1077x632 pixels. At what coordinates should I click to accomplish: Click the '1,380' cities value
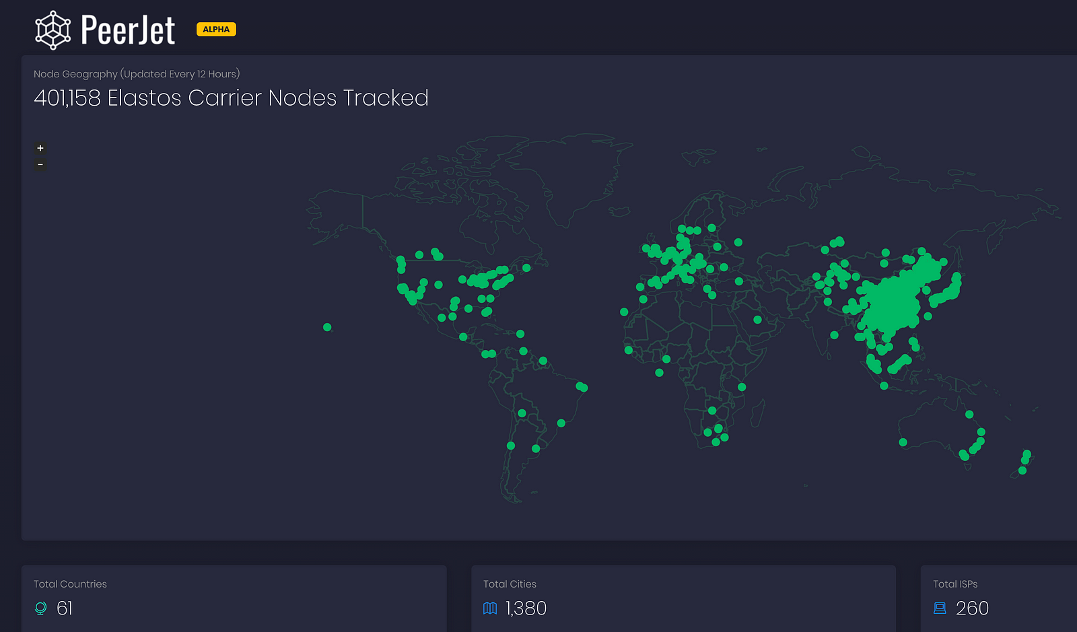coord(526,608)
